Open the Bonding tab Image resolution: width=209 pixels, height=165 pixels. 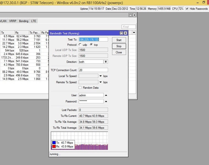tap(24, 21)
